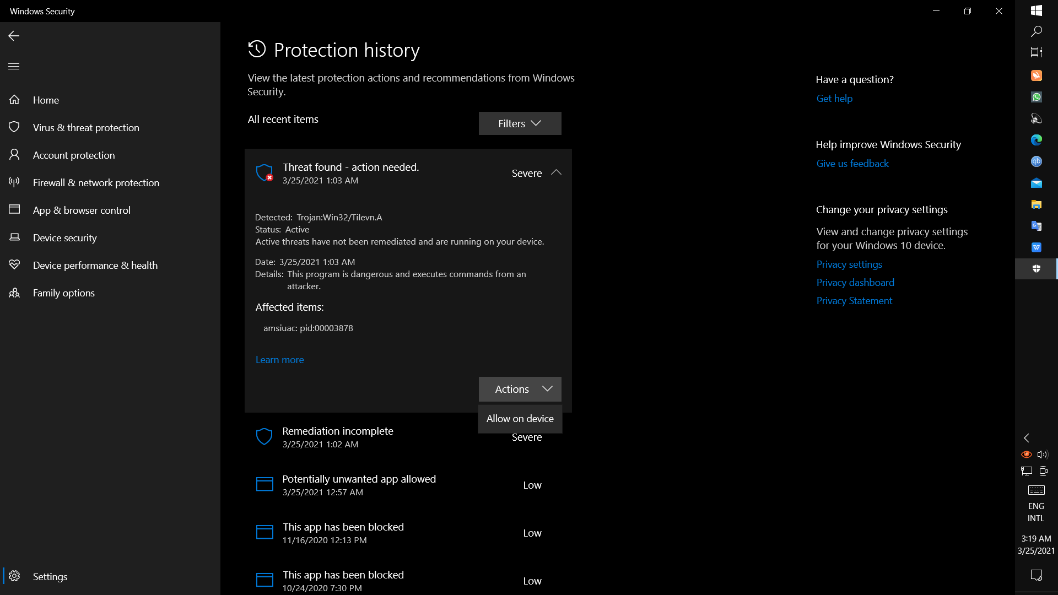Viewport: 1058px width, 595px height.
Task: Open Microsoft Edge from the taskbar
Action: (x=1036, y=140)
